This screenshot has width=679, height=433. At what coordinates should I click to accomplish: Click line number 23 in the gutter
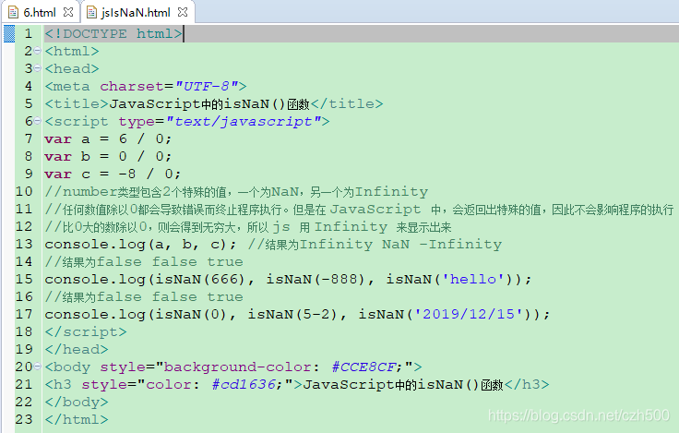pos(24,419)
